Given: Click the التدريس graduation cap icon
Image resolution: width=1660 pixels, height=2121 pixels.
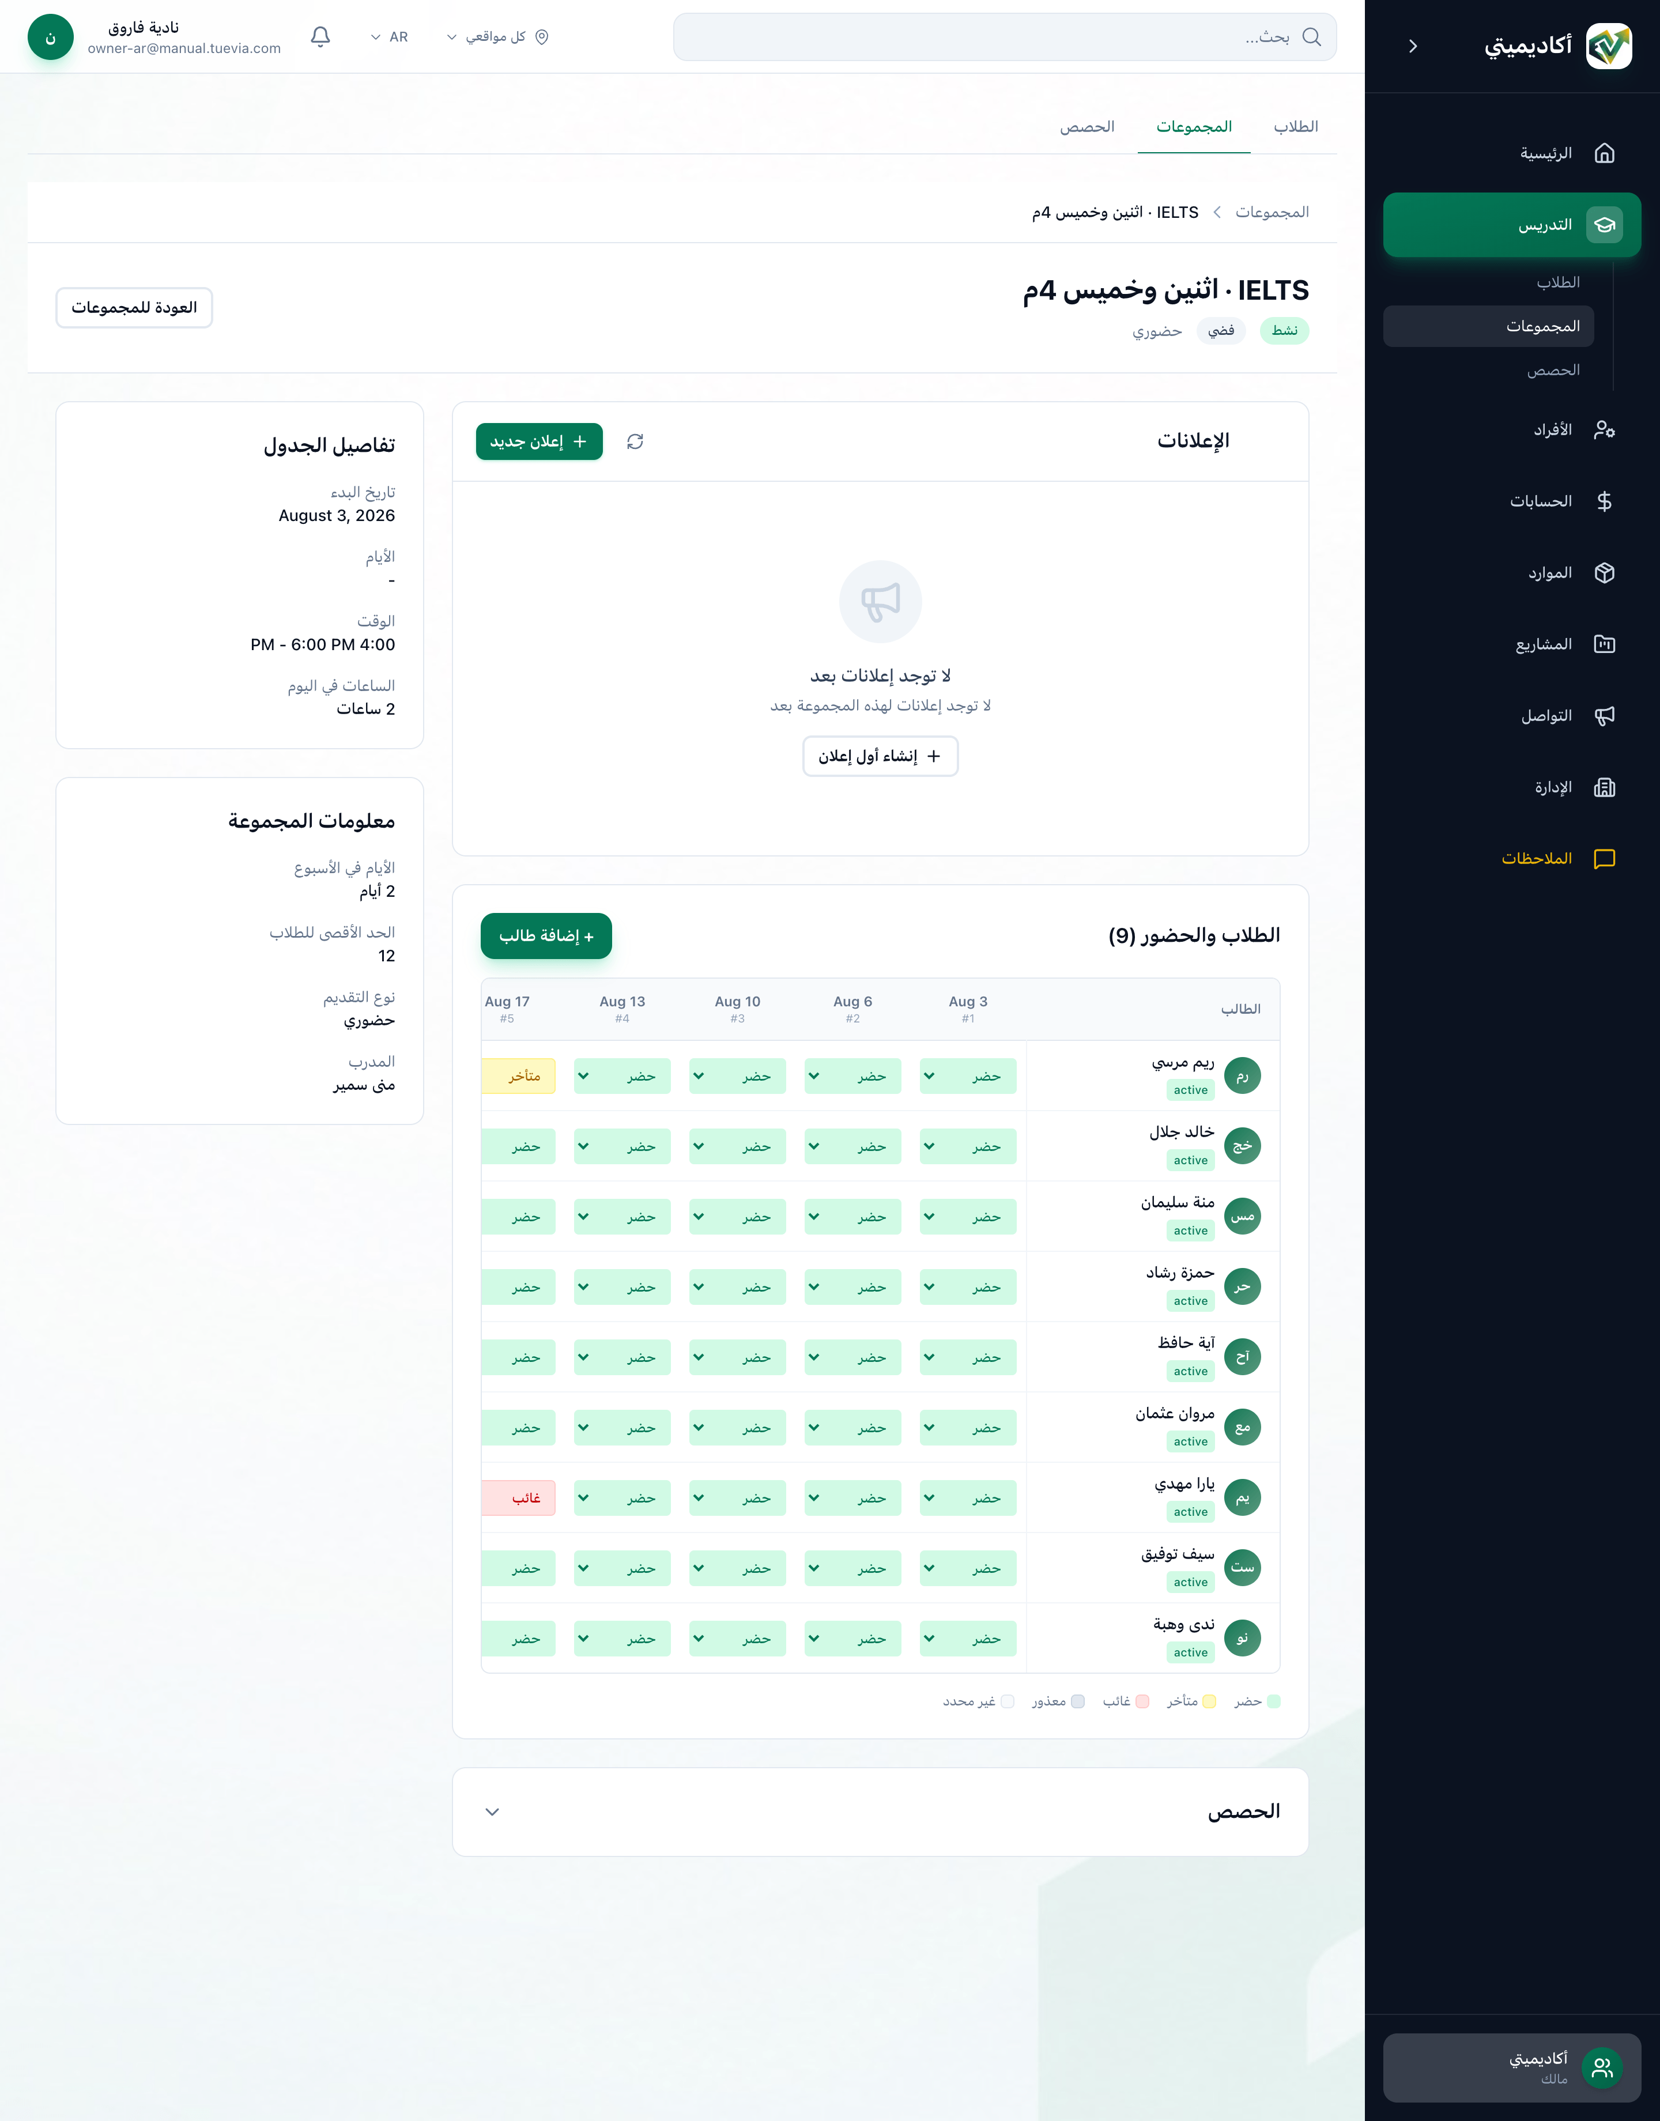Looking at the screenshot, I should coord(1605,224).
